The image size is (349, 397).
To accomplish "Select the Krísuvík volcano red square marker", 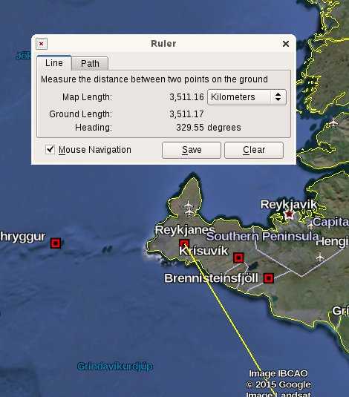I will [x=238, y=257].
